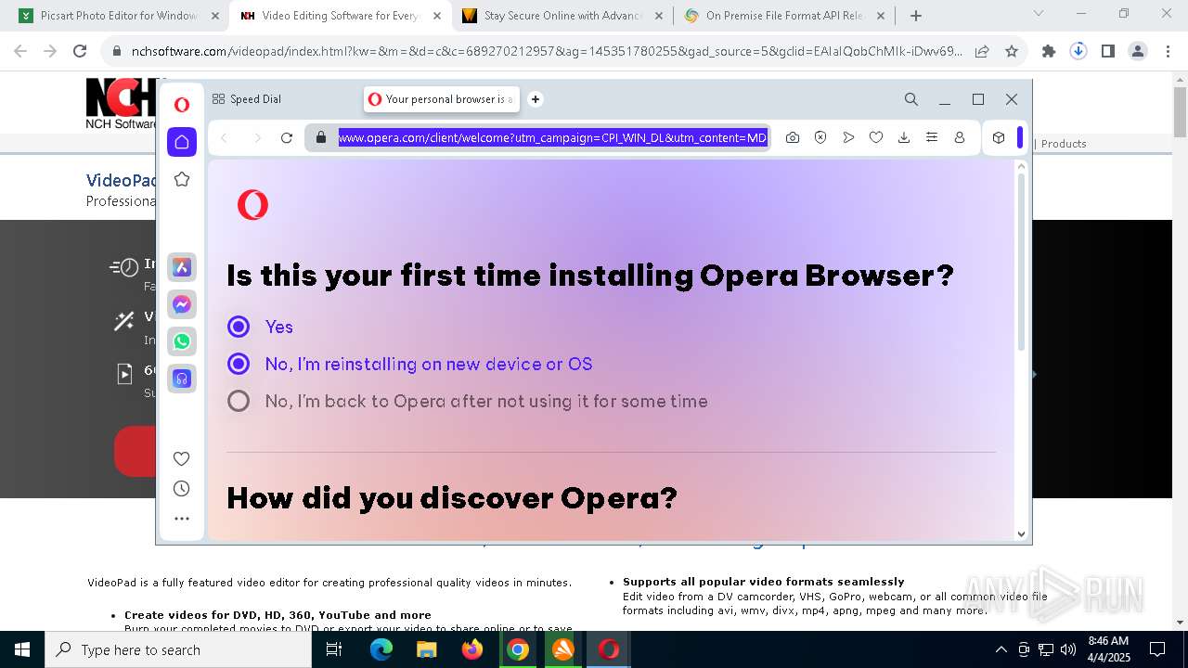Image resolution: width=1188 pixels, height=668 pixels.
Task: Click the Opera sidebar home icon
Action: (x=182, y=142)
